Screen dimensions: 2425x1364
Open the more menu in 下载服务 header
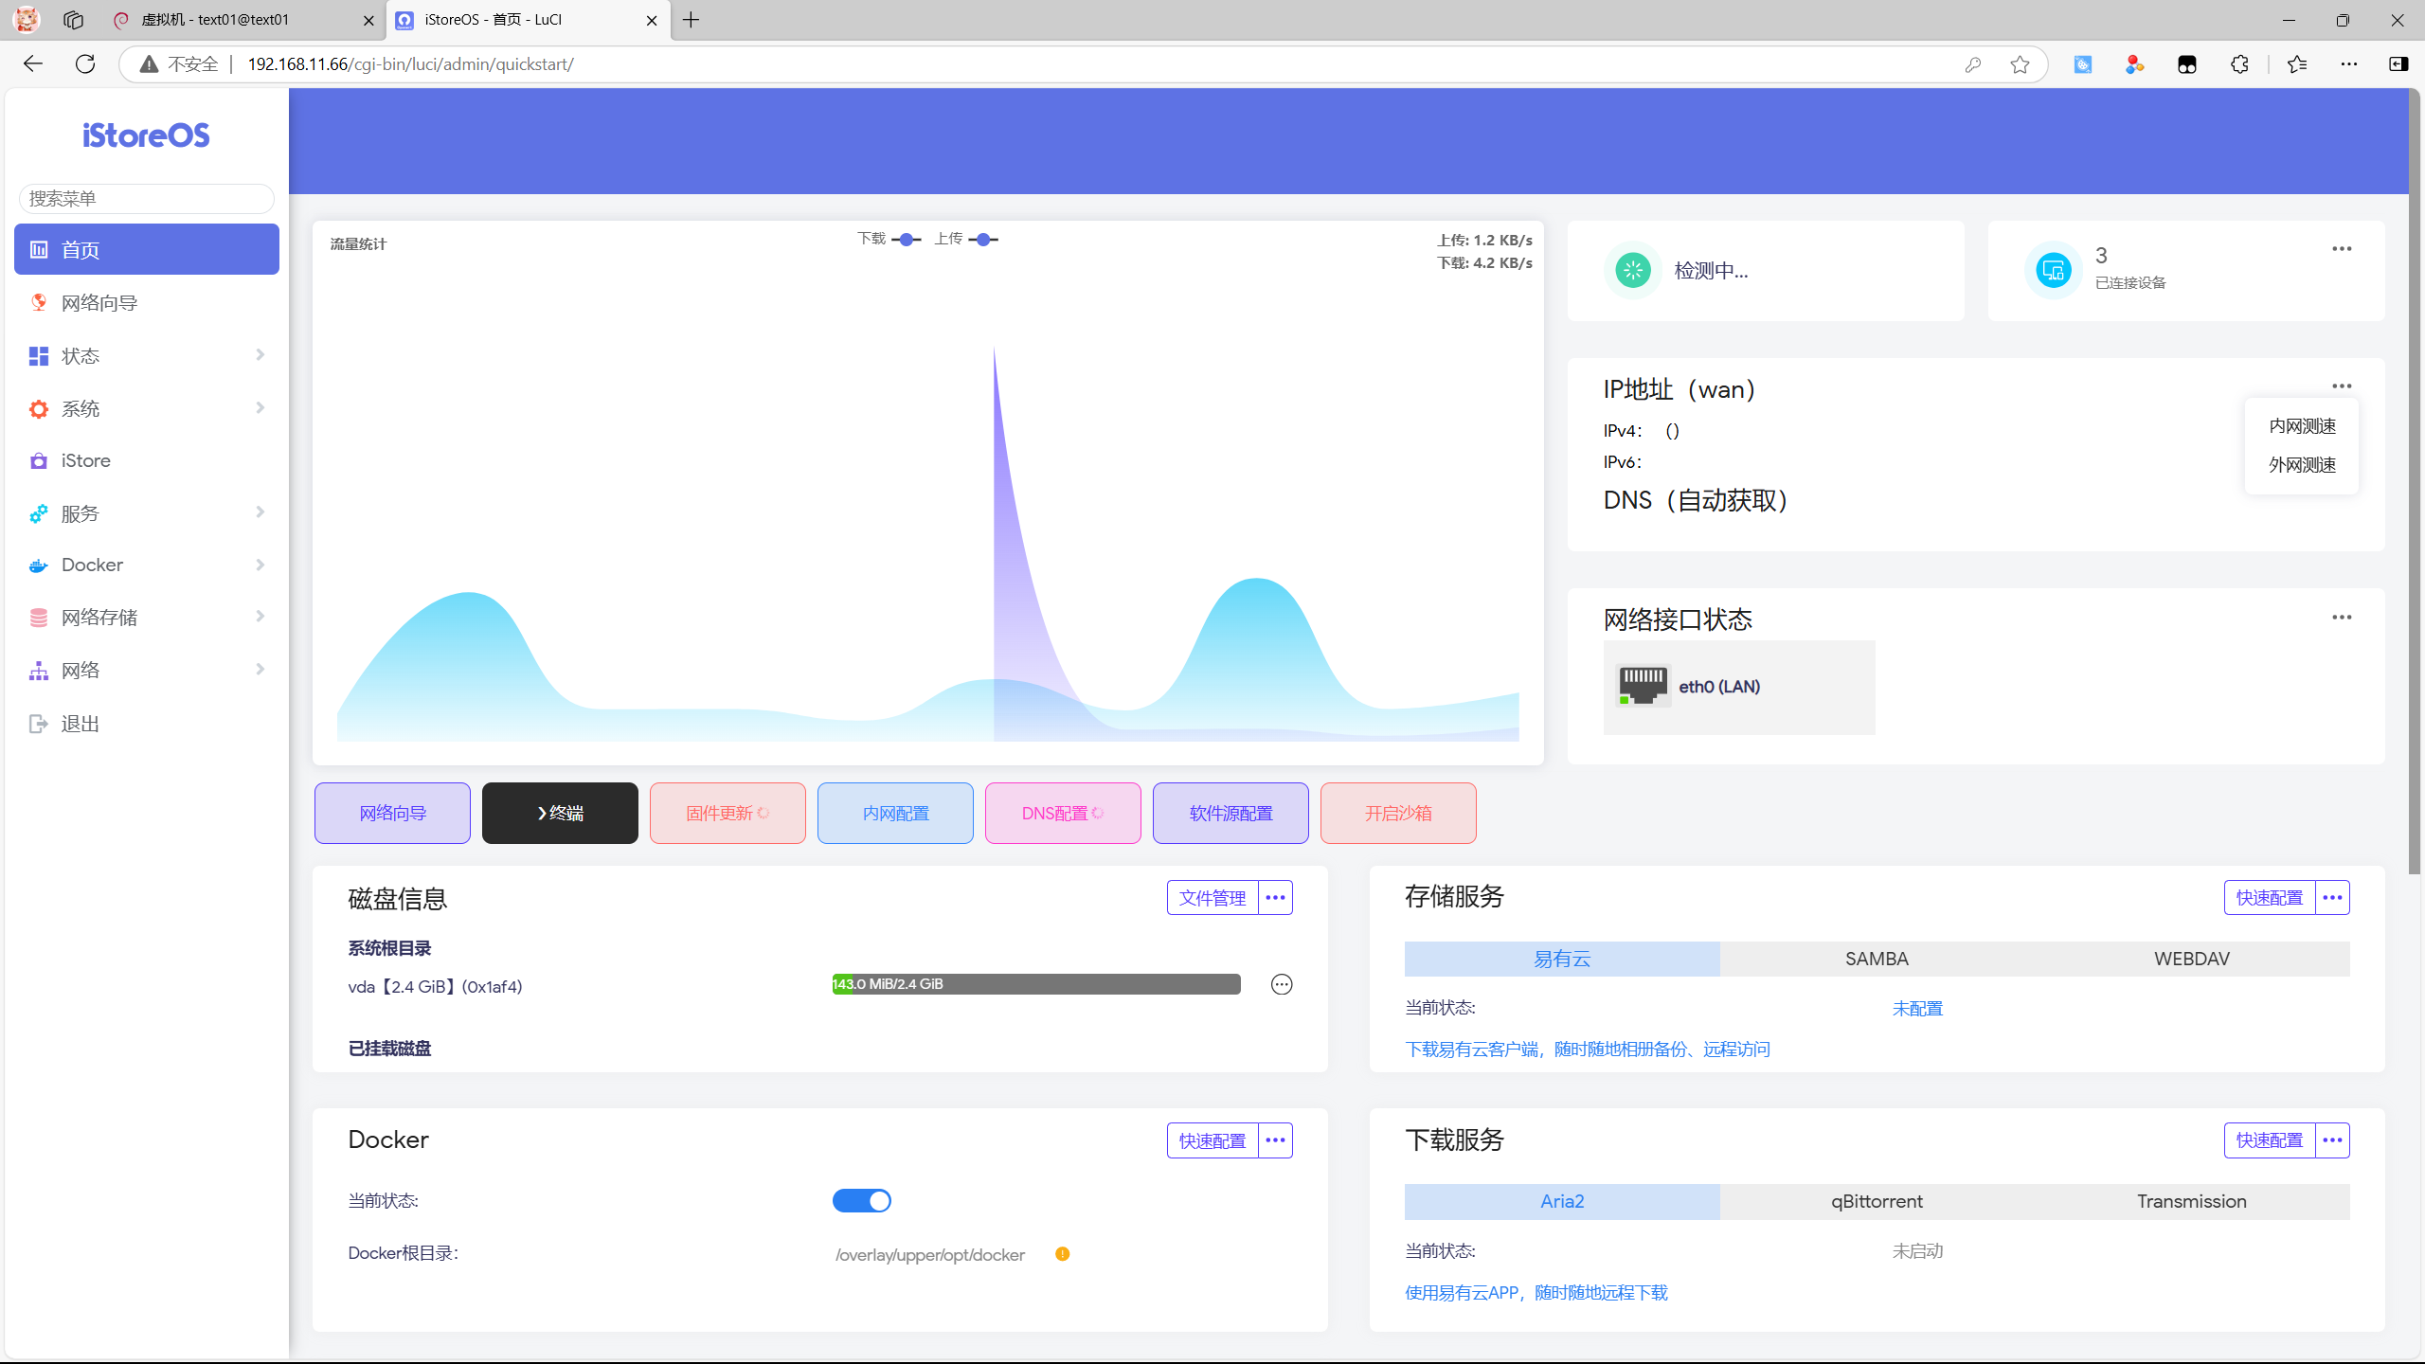pos(2332,1140)
